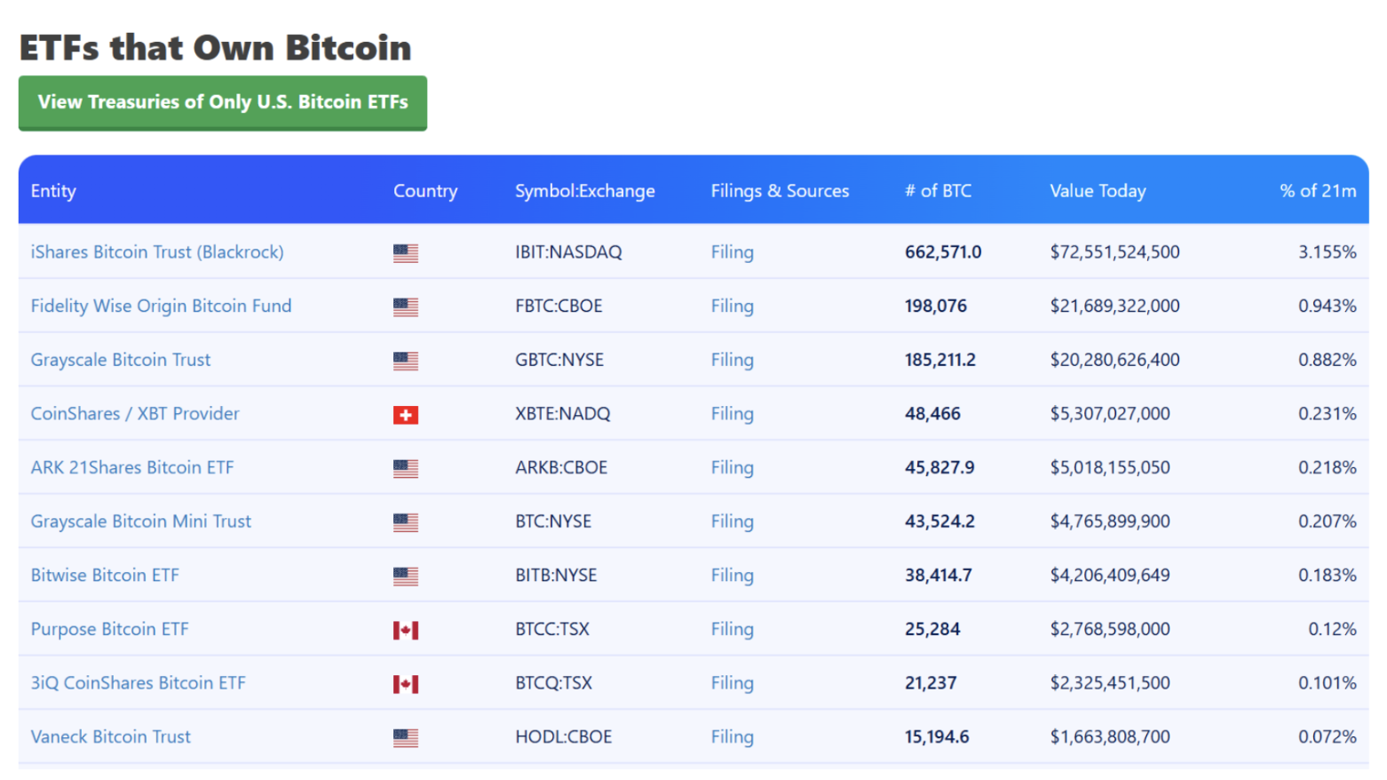Select the 185,211.2 BTC amount cell

point(940,360)
